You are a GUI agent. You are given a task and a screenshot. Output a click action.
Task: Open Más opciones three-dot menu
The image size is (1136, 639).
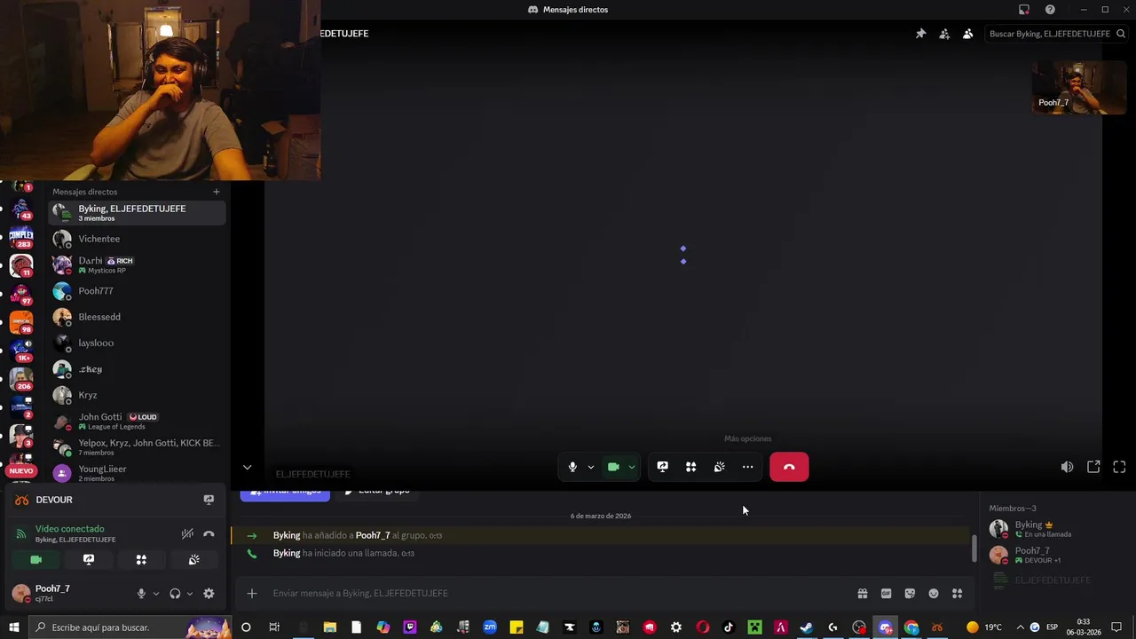coord(747,467)
